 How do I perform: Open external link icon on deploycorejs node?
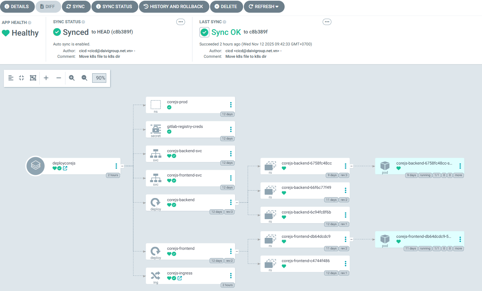(65, 168)
